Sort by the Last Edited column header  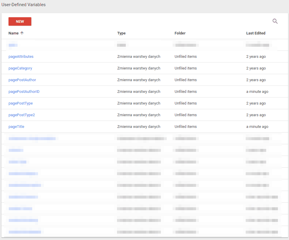pos(256,33)
